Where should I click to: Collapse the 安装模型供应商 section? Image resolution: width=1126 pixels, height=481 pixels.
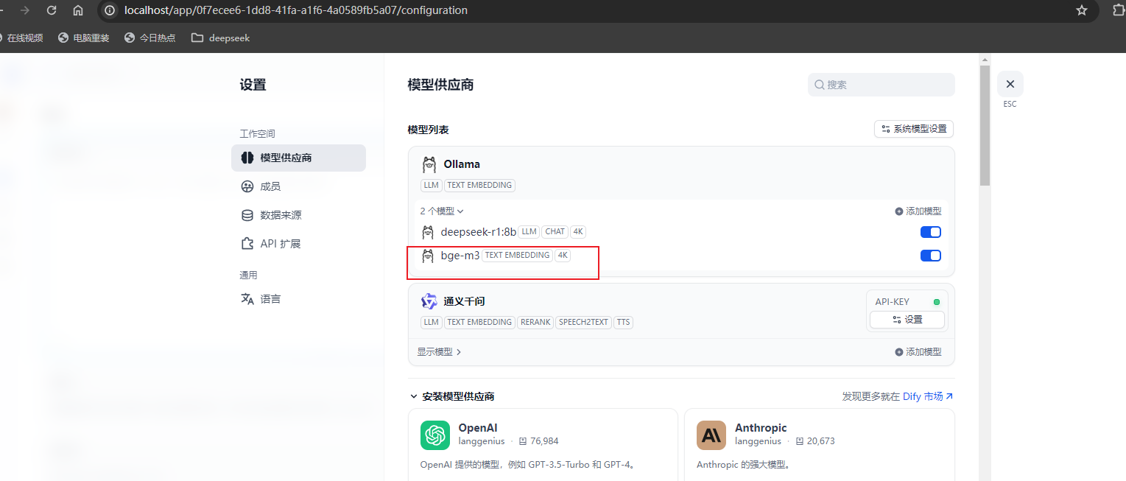(x=451, y=396)
